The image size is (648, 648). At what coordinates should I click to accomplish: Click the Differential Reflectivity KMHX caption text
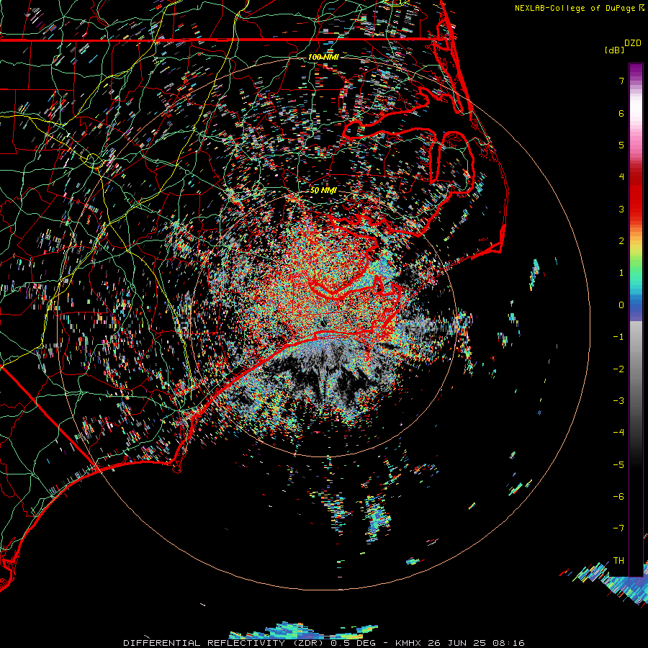tap(324, 643)
